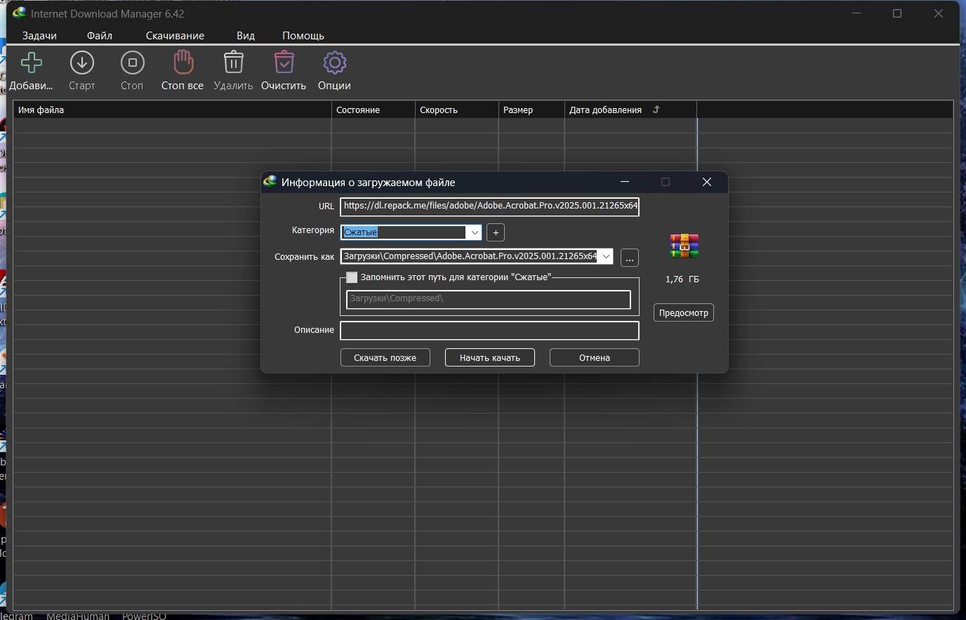The width and height of the screenshot is (966, 620).
Task: Click the Отмена button
Action: pyautogui.click(x=595, y=357)
